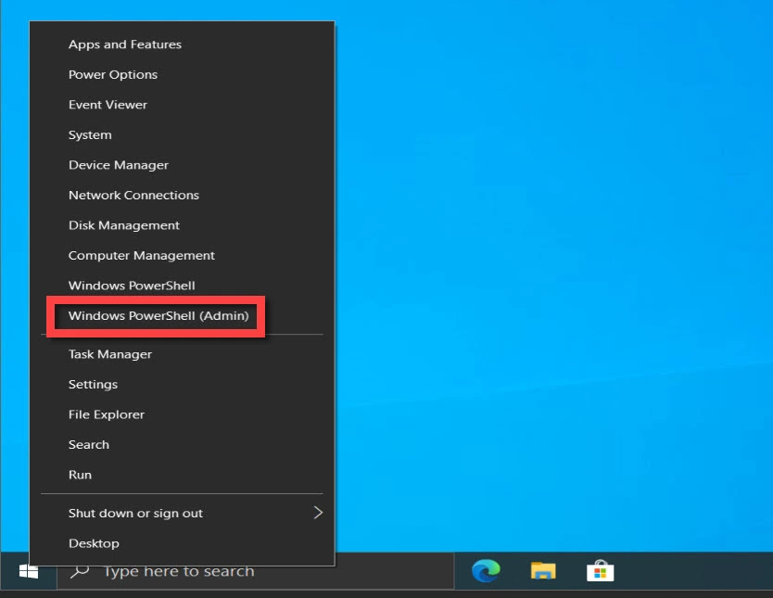
Task: Select the Search menu entry
Action: tap(182, 444)
